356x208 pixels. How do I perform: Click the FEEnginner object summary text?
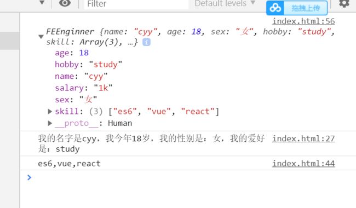[190, 37]
